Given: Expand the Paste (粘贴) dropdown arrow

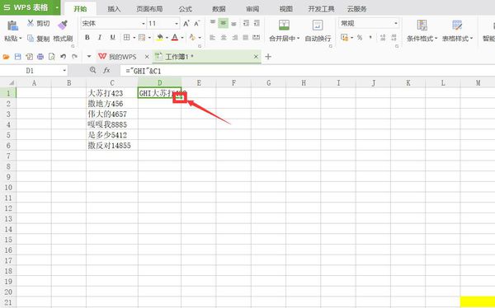Looking at the screenshot, I should (x=21, y=39).
